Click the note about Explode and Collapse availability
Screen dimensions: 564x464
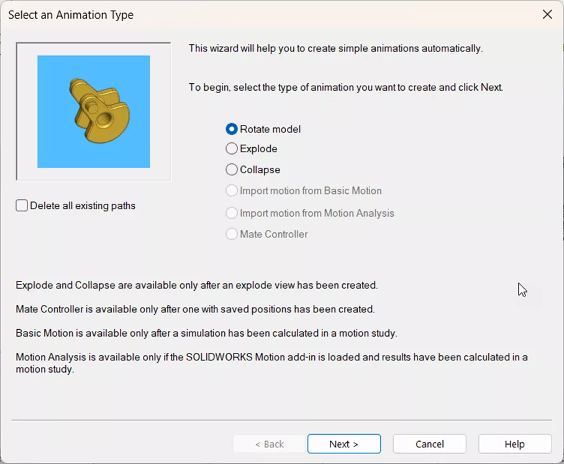click(x=197, y=286)
